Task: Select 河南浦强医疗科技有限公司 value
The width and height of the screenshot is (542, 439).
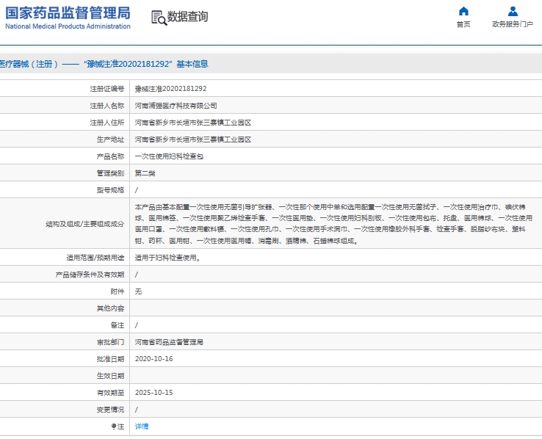Action: pyautogui.click(x=176, y=106)
